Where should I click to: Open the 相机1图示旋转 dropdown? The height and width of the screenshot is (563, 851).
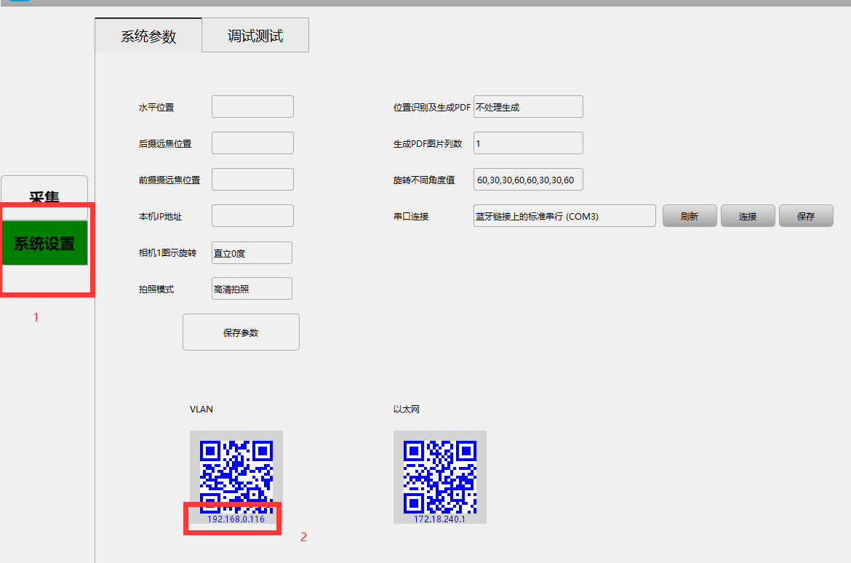click(x=252, y=253)
